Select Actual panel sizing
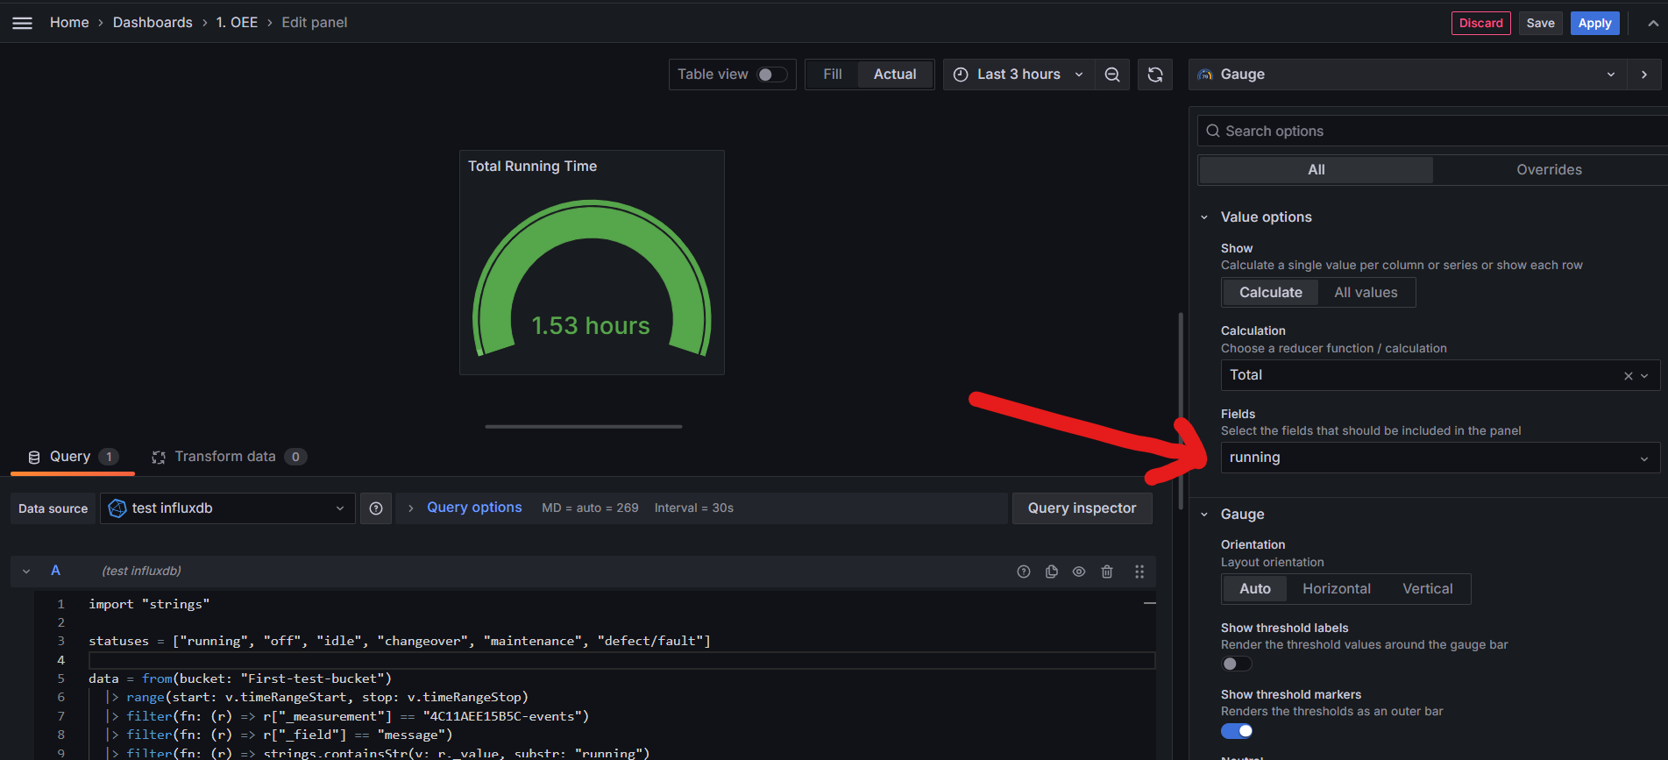This screenshot has width=1668, height=760. [895, 75]
